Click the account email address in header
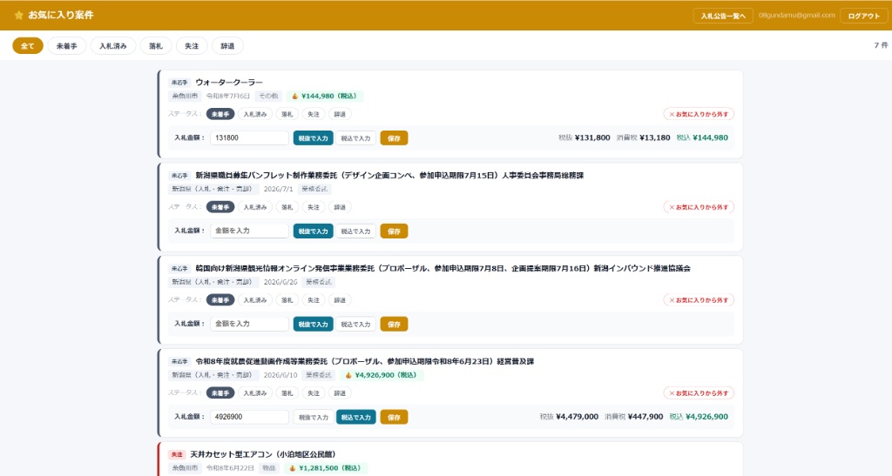The image size is (892, 476). pyautogui.click(x=796, y=16)
